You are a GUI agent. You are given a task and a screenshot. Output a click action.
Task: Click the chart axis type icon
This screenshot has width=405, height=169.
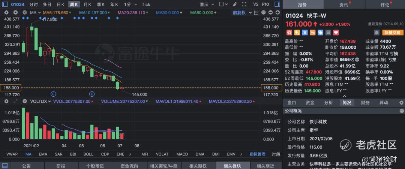[256, 13]
